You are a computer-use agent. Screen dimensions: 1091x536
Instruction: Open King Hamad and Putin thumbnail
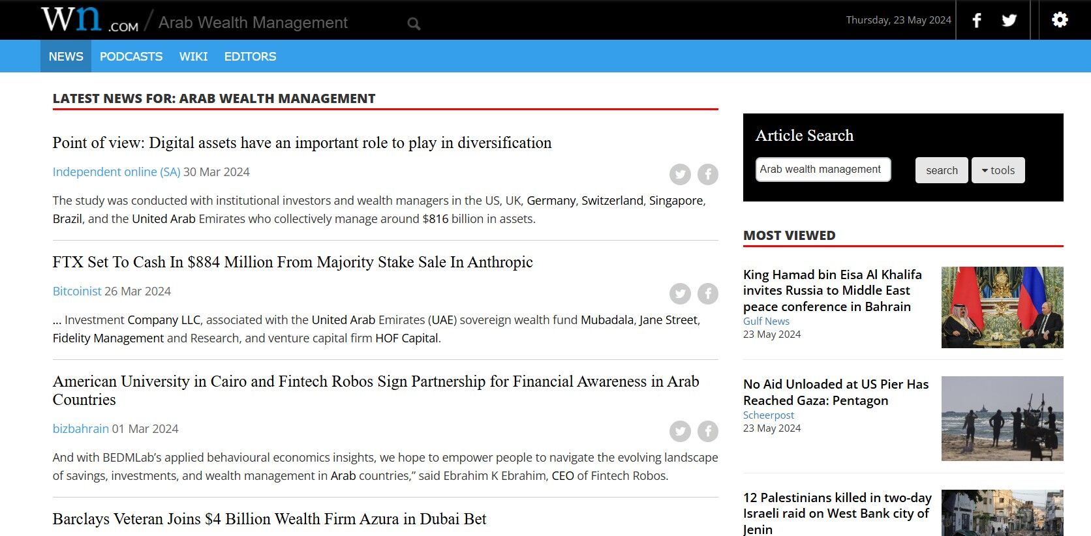tap(1002, 307)
